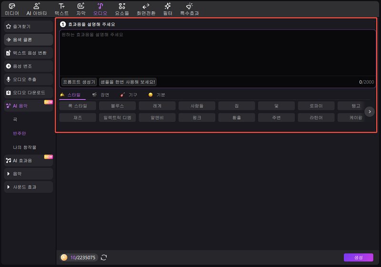Open AI 효과음 in the sidebar
Screen dimensions: 381x267
pos(29,160)
